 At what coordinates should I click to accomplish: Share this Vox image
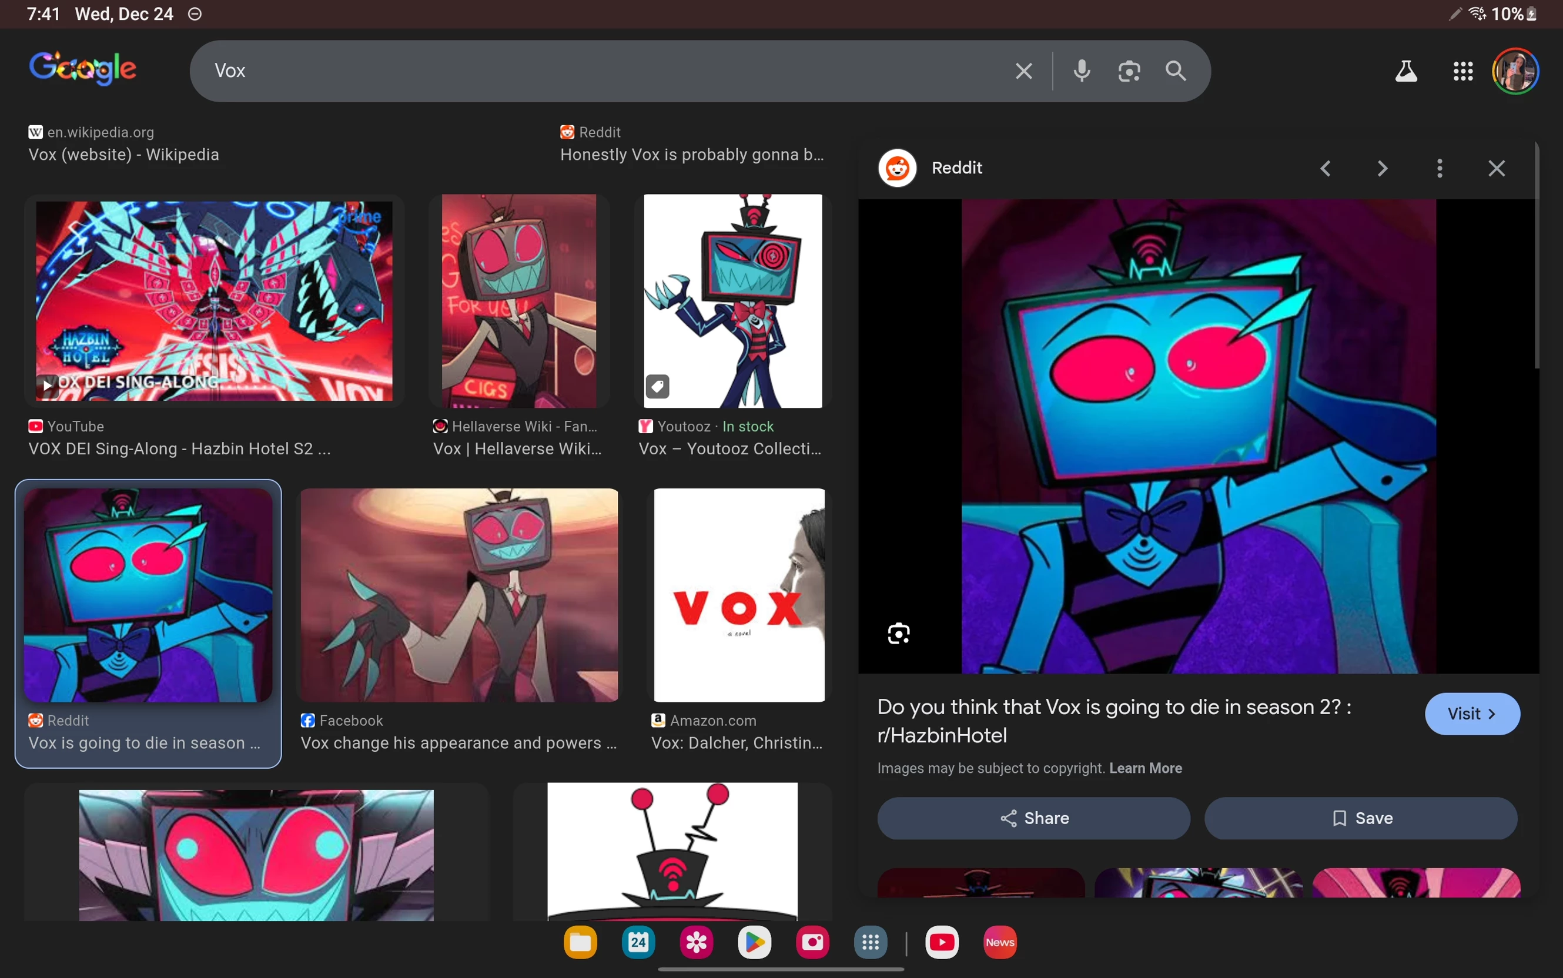(x=1033, y=818)
